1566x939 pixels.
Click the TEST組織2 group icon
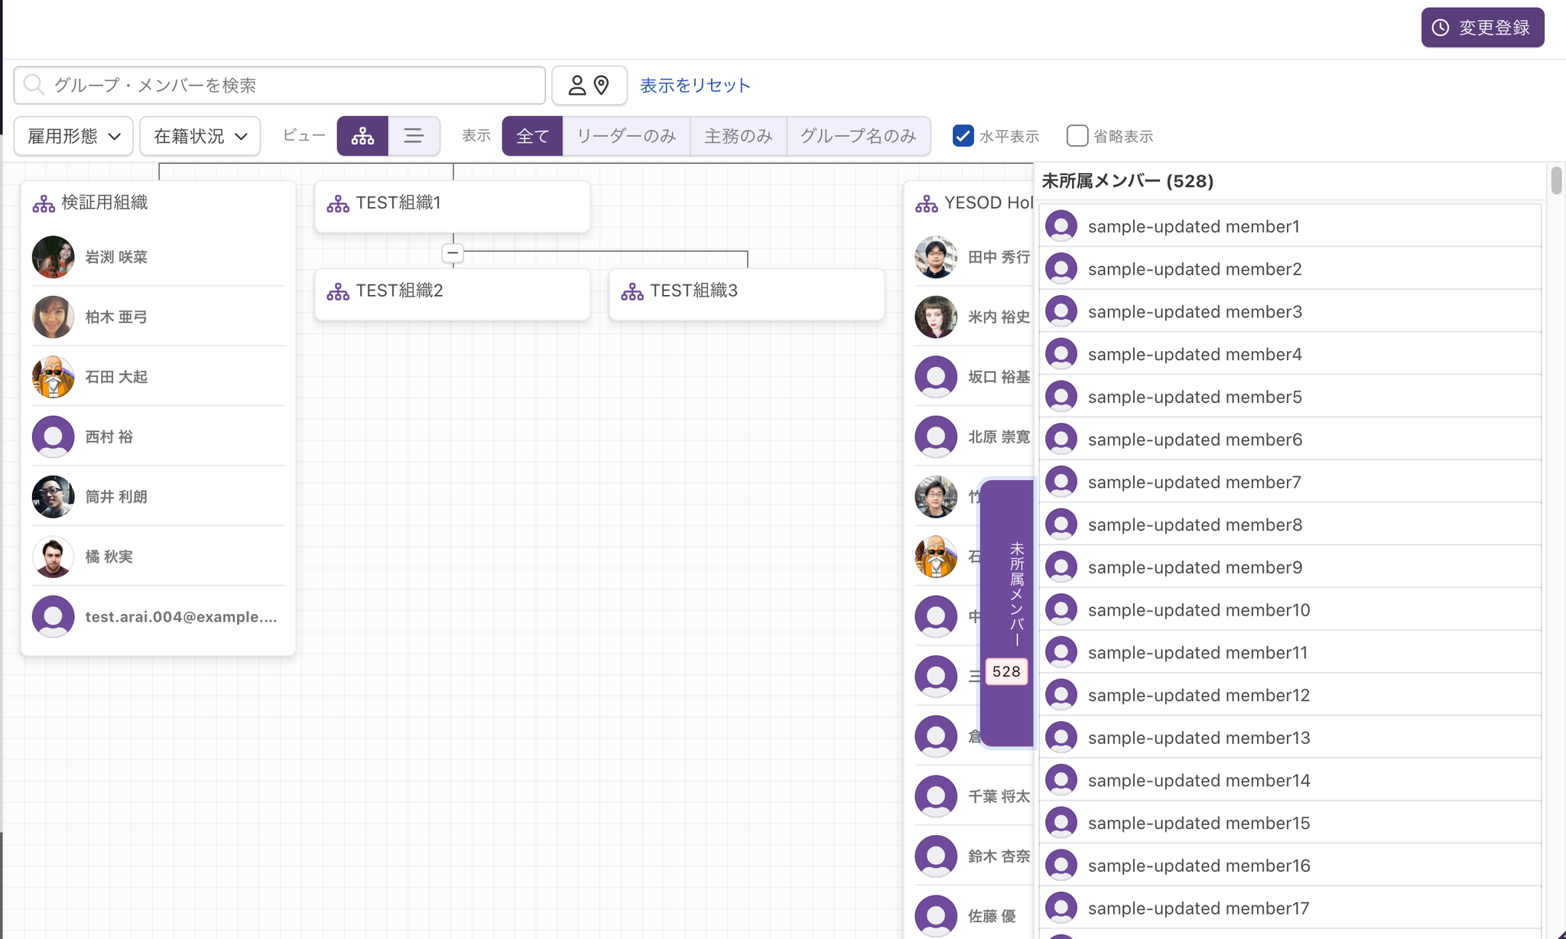(x=338, y=291)
